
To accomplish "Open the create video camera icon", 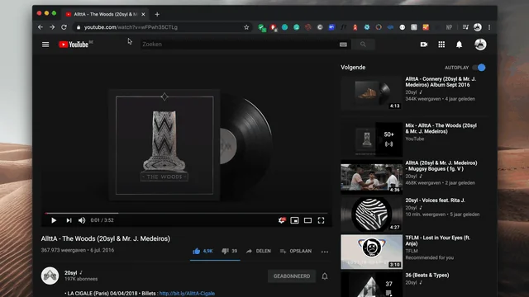I will pos(424,45).
